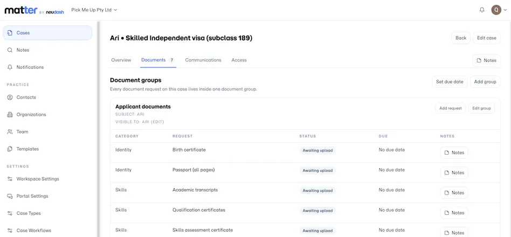Click the Documents tab count badge 7
This screenshot has width=511, height=237.
point(172,60)
